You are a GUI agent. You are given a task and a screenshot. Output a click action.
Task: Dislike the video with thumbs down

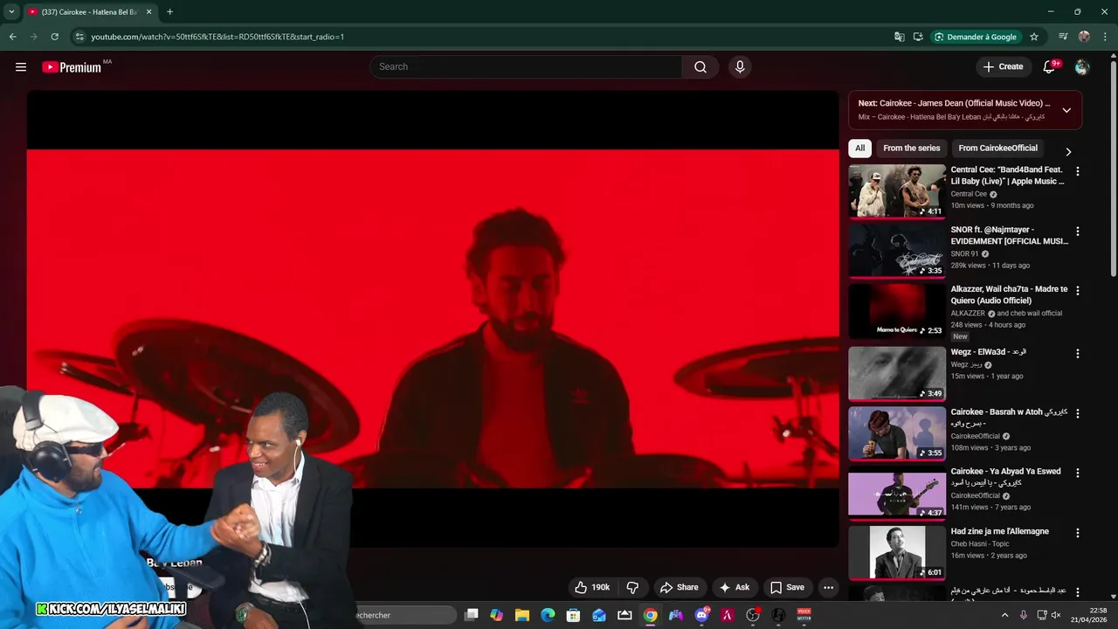coord(633,587)
